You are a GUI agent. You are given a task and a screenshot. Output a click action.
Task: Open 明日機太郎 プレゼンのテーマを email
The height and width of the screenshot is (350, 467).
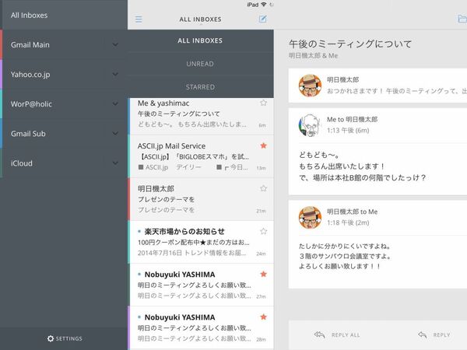click(x=201, y=199)
